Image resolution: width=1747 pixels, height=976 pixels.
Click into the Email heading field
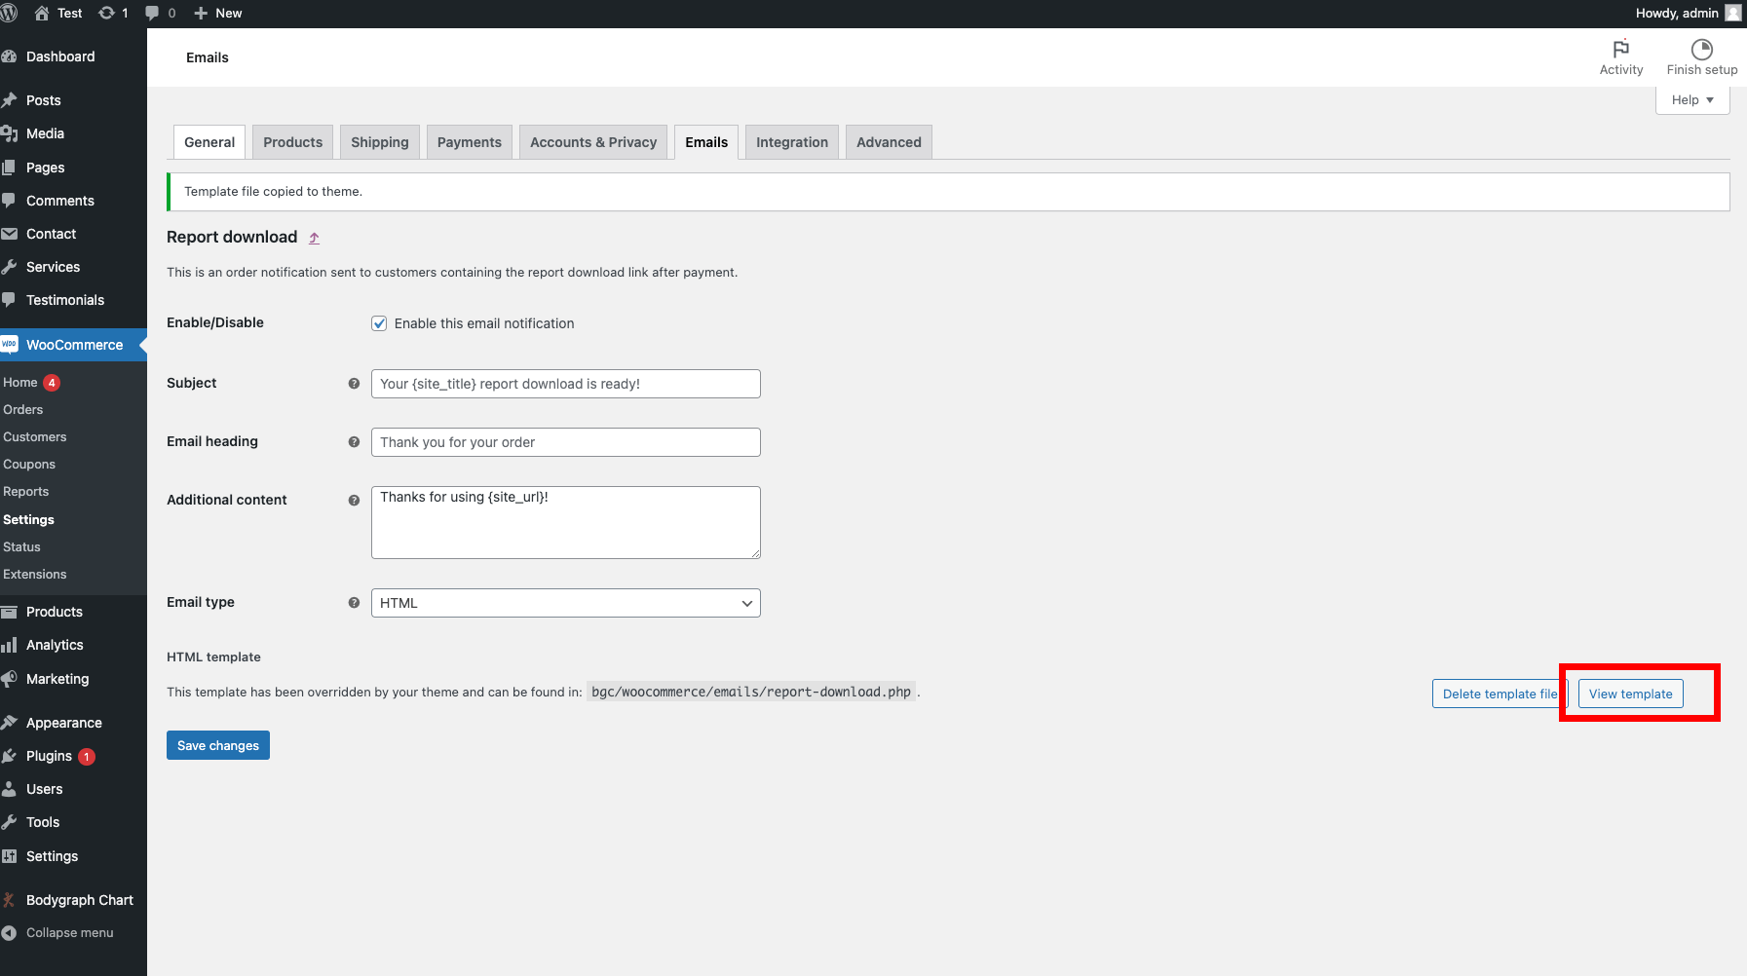[x=565, y=442]
